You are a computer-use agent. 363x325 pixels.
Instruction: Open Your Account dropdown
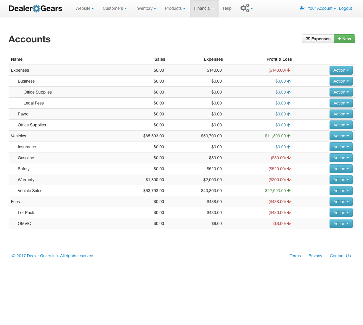322,8
